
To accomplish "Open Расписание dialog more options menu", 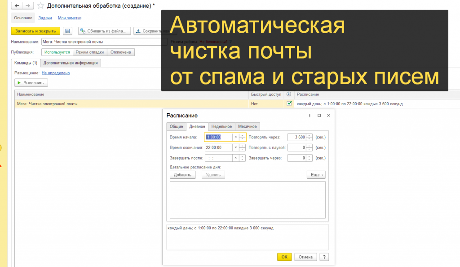I will (x=310, y=116).
